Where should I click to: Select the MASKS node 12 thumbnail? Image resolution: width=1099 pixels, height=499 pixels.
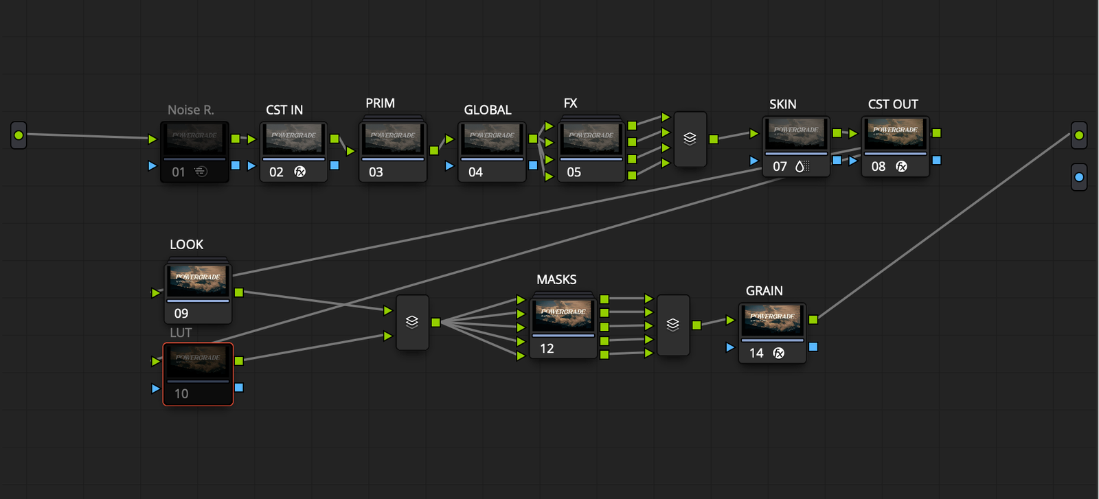(x=563, y=316)
